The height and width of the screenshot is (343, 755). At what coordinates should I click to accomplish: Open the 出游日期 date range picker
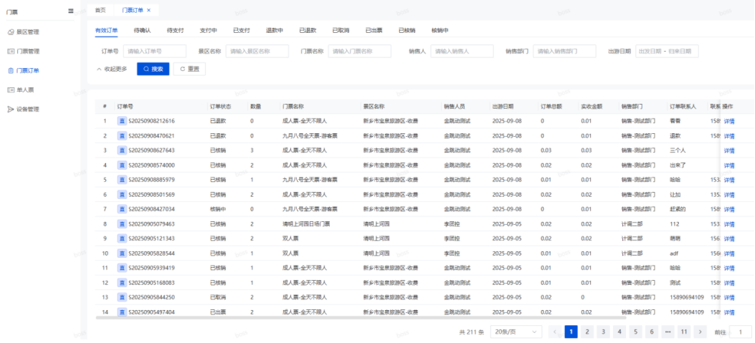666,51
